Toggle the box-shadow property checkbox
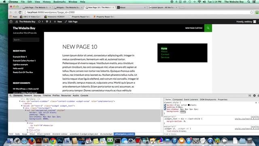The width and height of the screenshot is (259, 146). [165, 109]
